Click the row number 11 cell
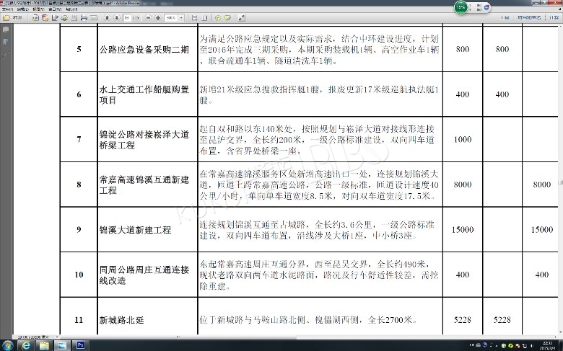Screen dimensions: 563x351 pos(79,320)
